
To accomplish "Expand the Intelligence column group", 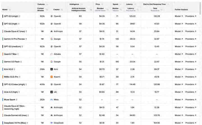I will tap(81, 4).
